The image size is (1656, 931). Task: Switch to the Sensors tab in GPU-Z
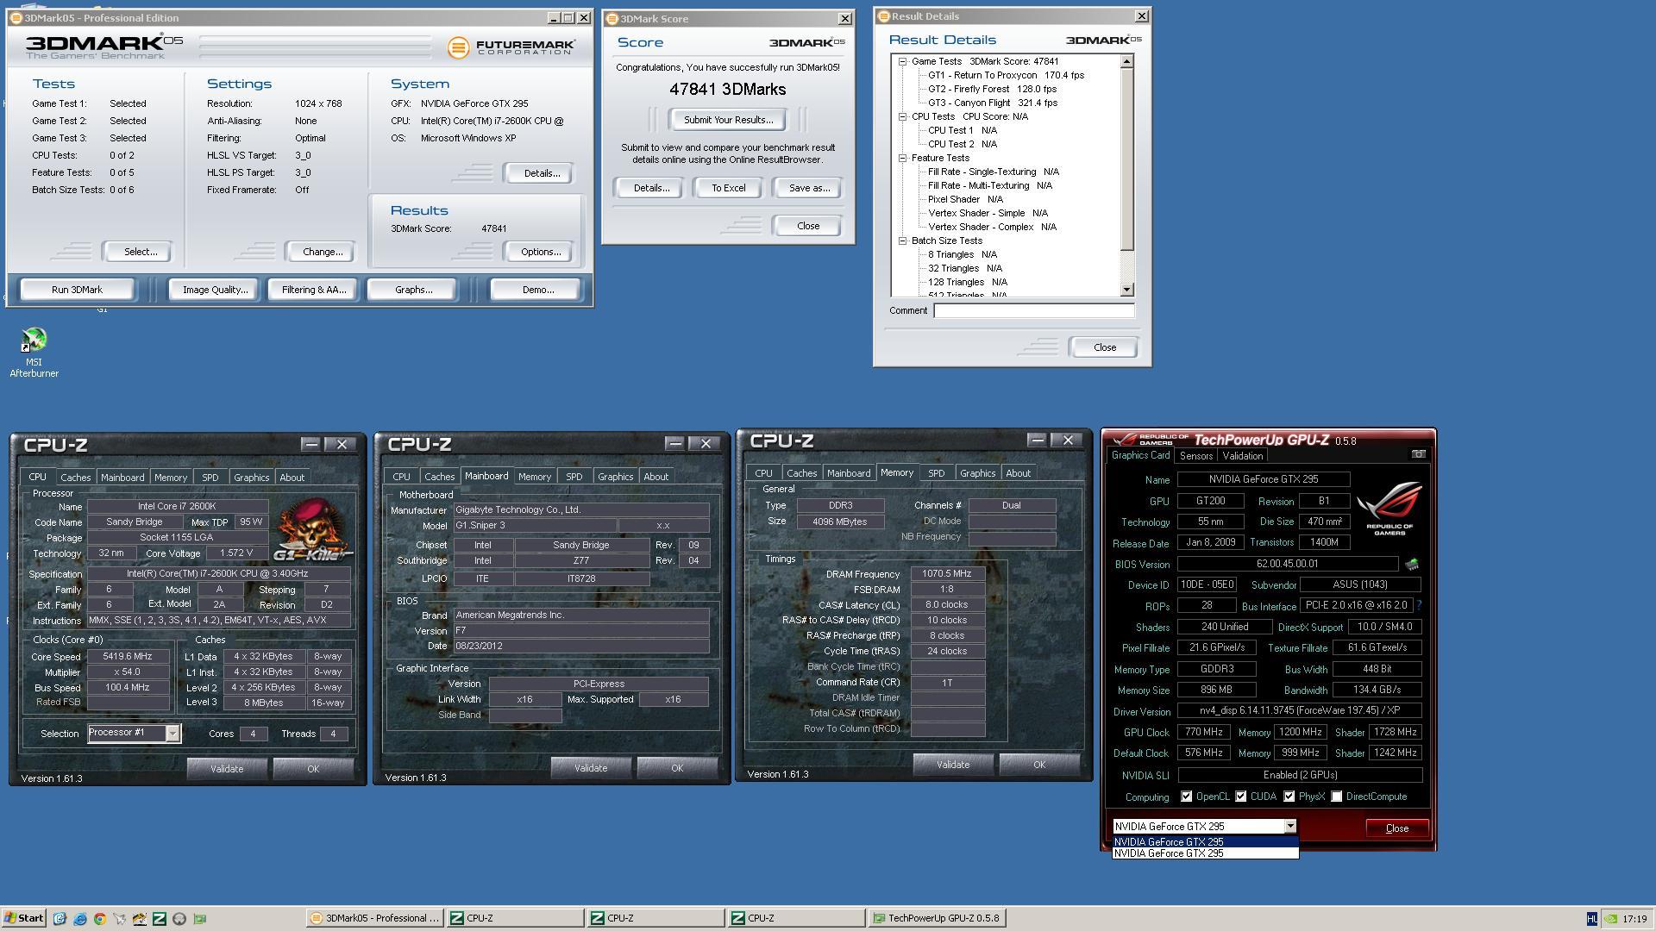click(x=1195, y=456)
